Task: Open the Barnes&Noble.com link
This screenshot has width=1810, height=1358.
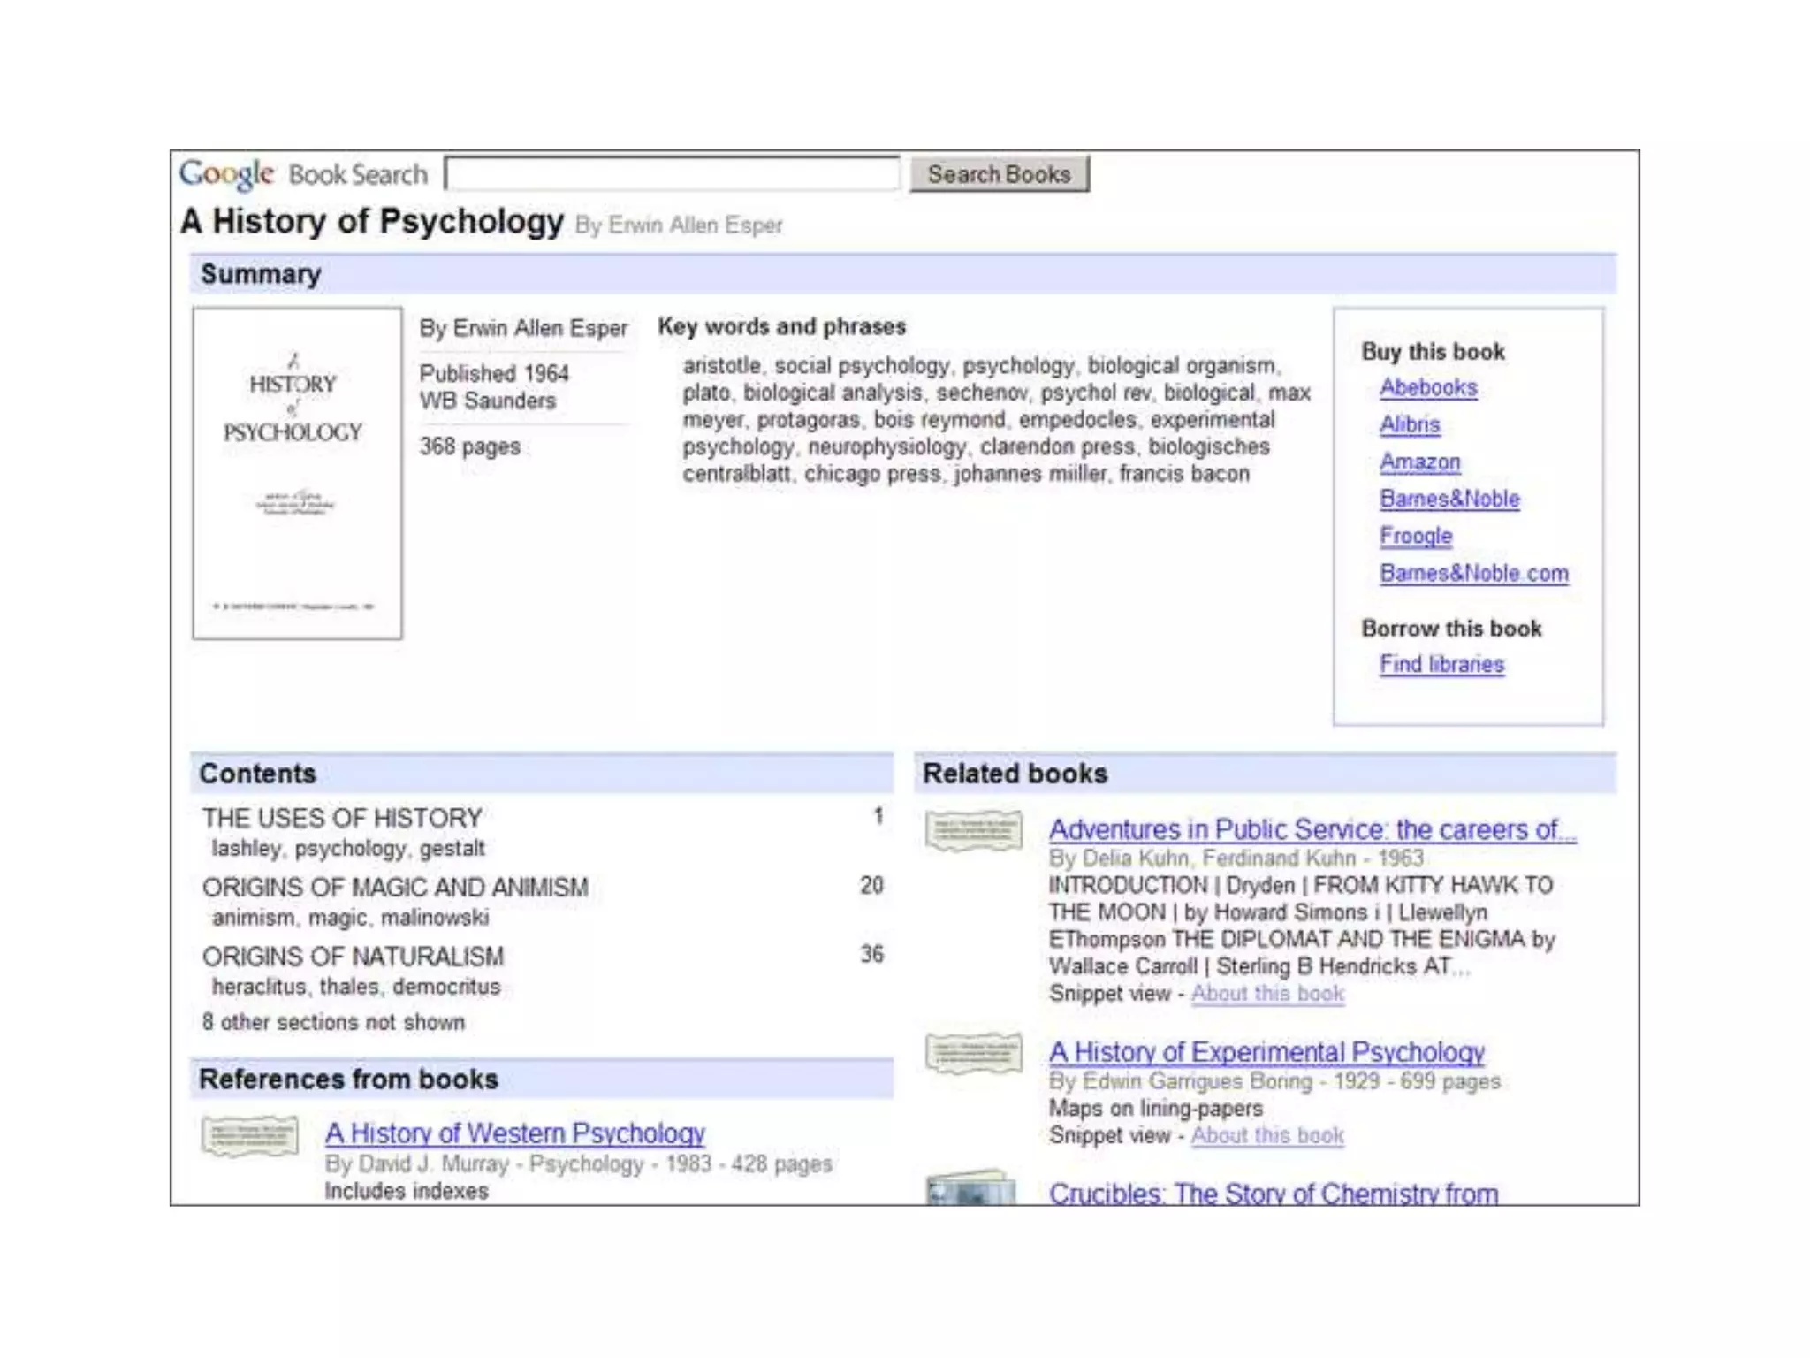Action: (x=1473, y=573)
